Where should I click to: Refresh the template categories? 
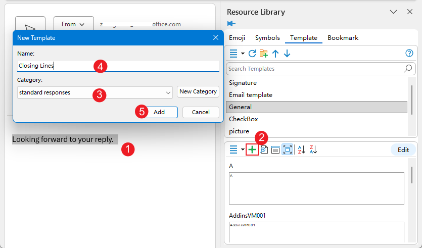[252, 54]
